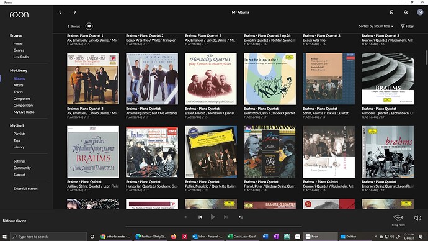Click the radio dot indicator left of previous
This screenshot has width=428, height=241.
185,217
